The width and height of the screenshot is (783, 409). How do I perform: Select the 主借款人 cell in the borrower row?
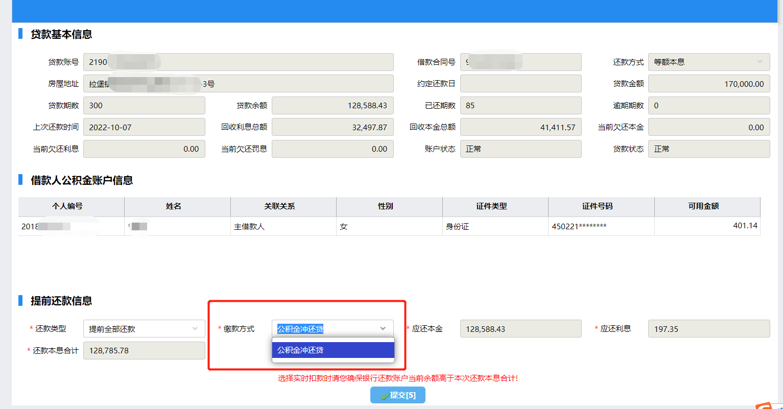[x=283, y=226]
